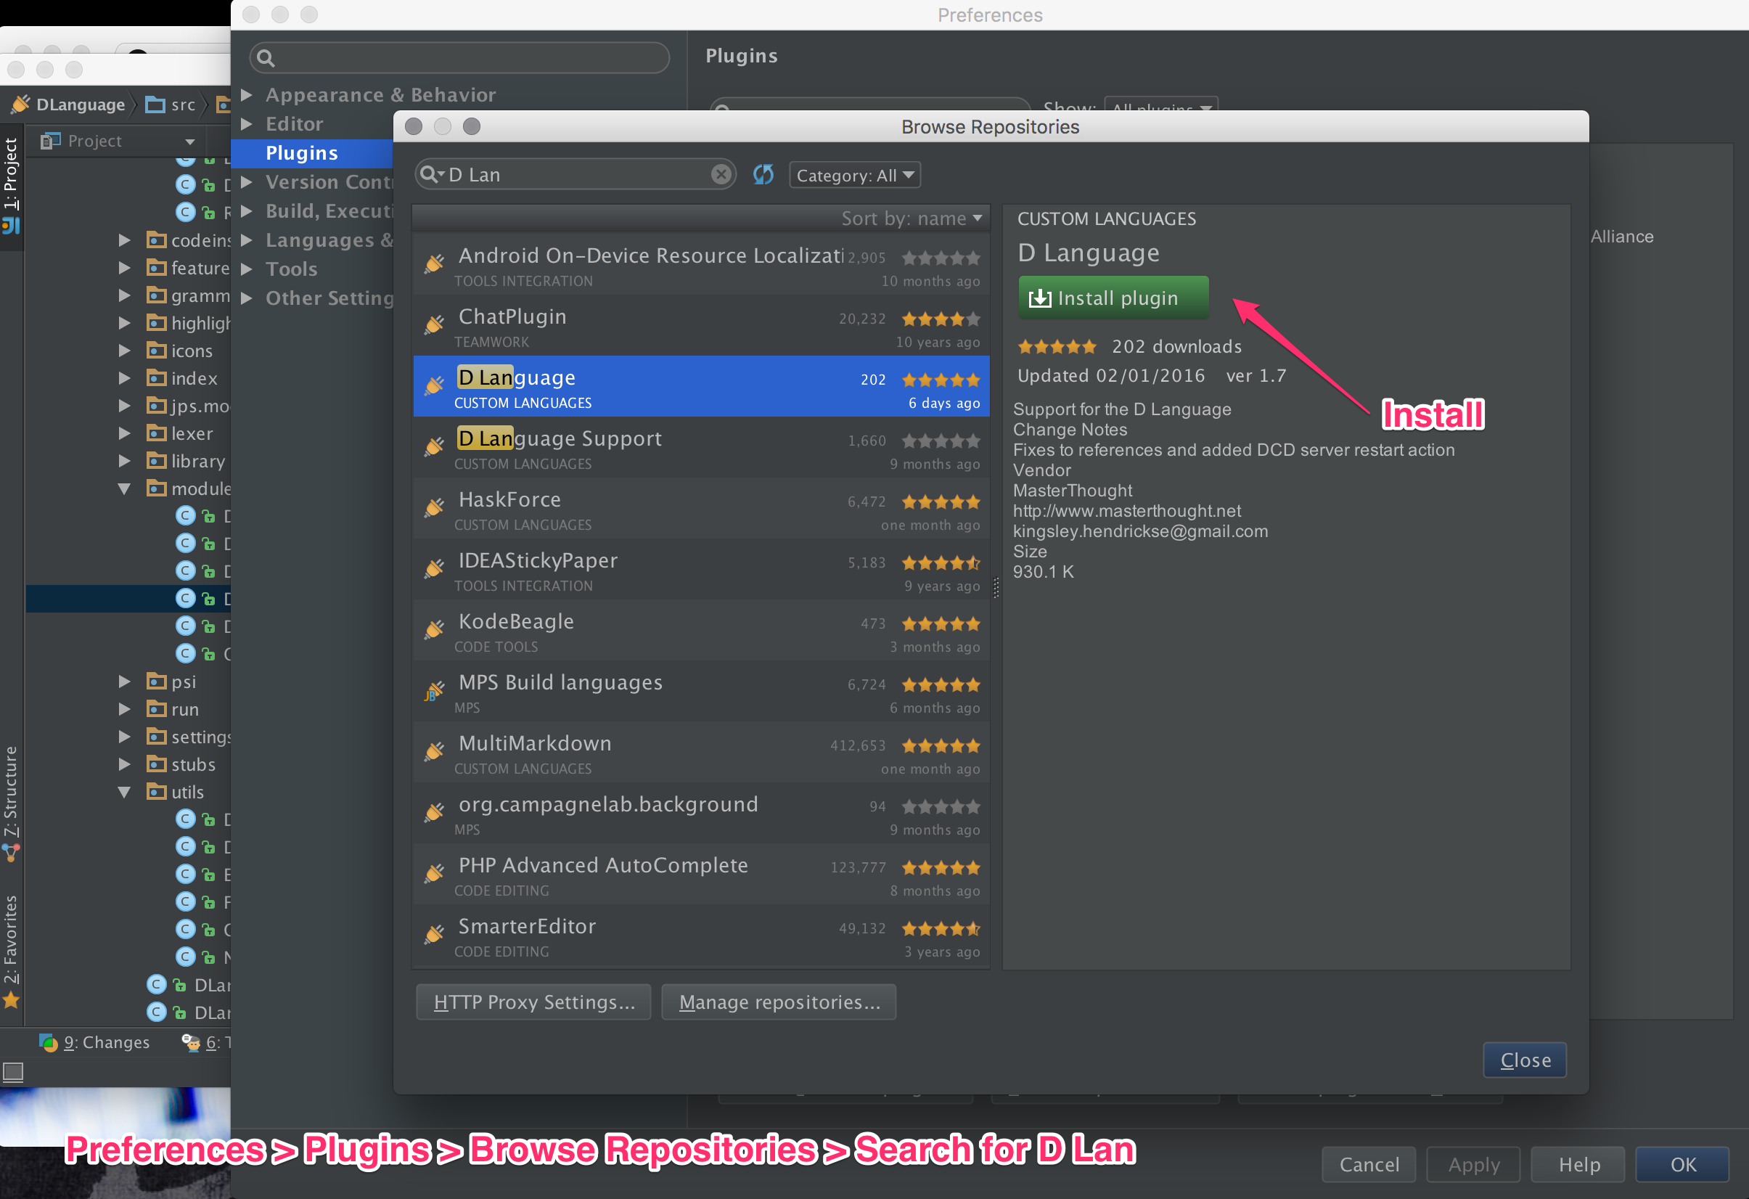Click the HaskForce plugin icon
Image resolution: width=1749 pixels, height=1199 pixels.
coord(434,507)
